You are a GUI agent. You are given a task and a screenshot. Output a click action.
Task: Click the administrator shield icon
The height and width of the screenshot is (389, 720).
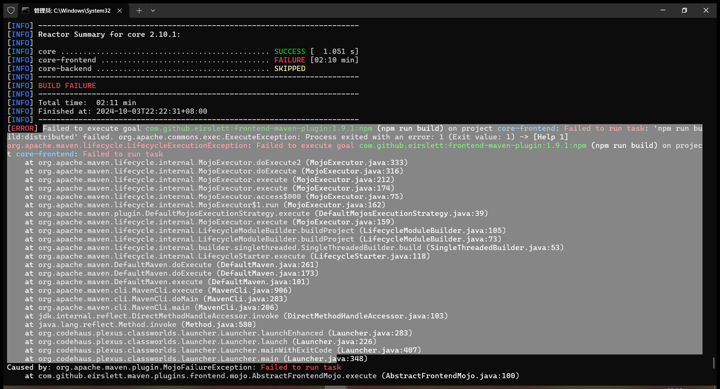[x=11, y=10]
